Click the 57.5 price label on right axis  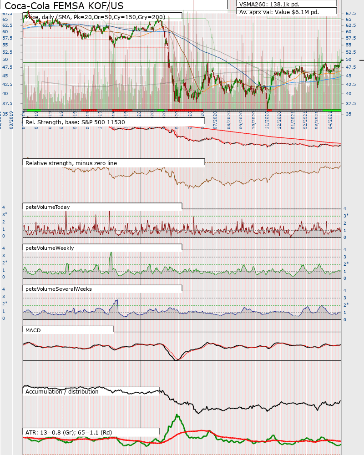pos(351,38)
